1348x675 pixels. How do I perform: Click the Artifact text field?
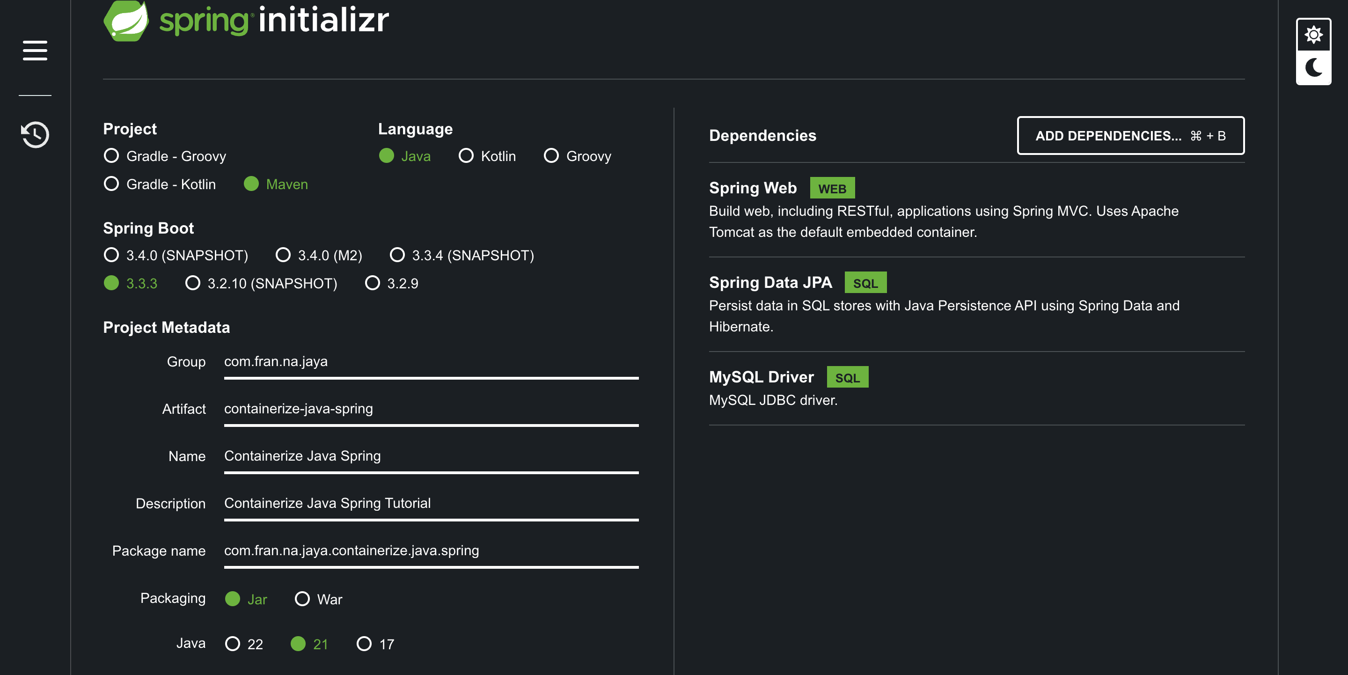(431, 409)
